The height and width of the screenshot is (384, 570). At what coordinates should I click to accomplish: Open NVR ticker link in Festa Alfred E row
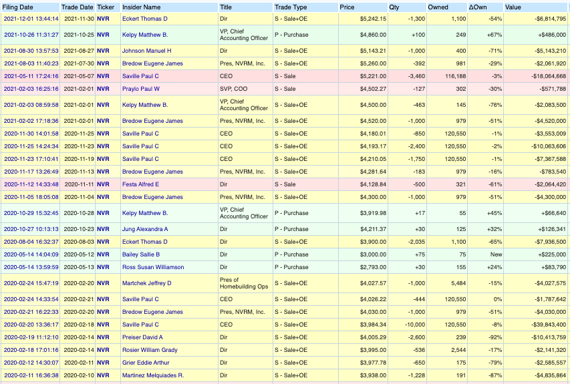coord(103,184)
